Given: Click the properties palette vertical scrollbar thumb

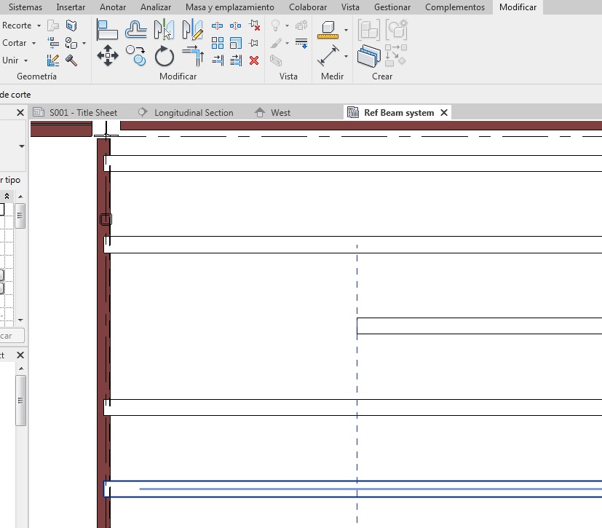Looking at the screenshot, I should (x=21, y=216).
